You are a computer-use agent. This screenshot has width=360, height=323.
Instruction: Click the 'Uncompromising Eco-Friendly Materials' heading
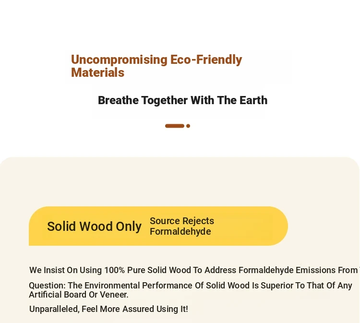(156, 66)
